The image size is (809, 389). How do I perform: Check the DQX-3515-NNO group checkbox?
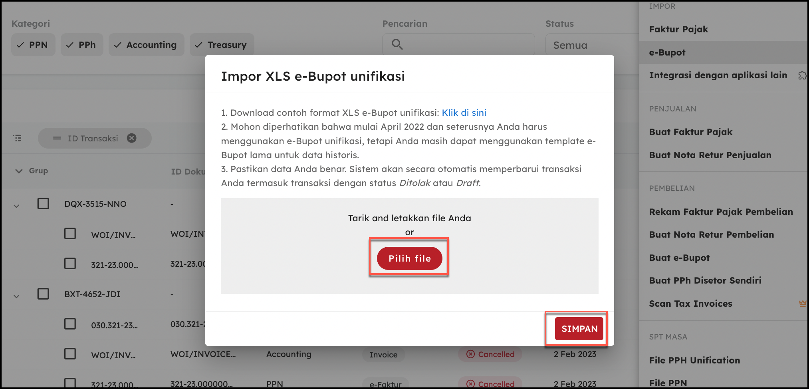click(x=43, y=204)
